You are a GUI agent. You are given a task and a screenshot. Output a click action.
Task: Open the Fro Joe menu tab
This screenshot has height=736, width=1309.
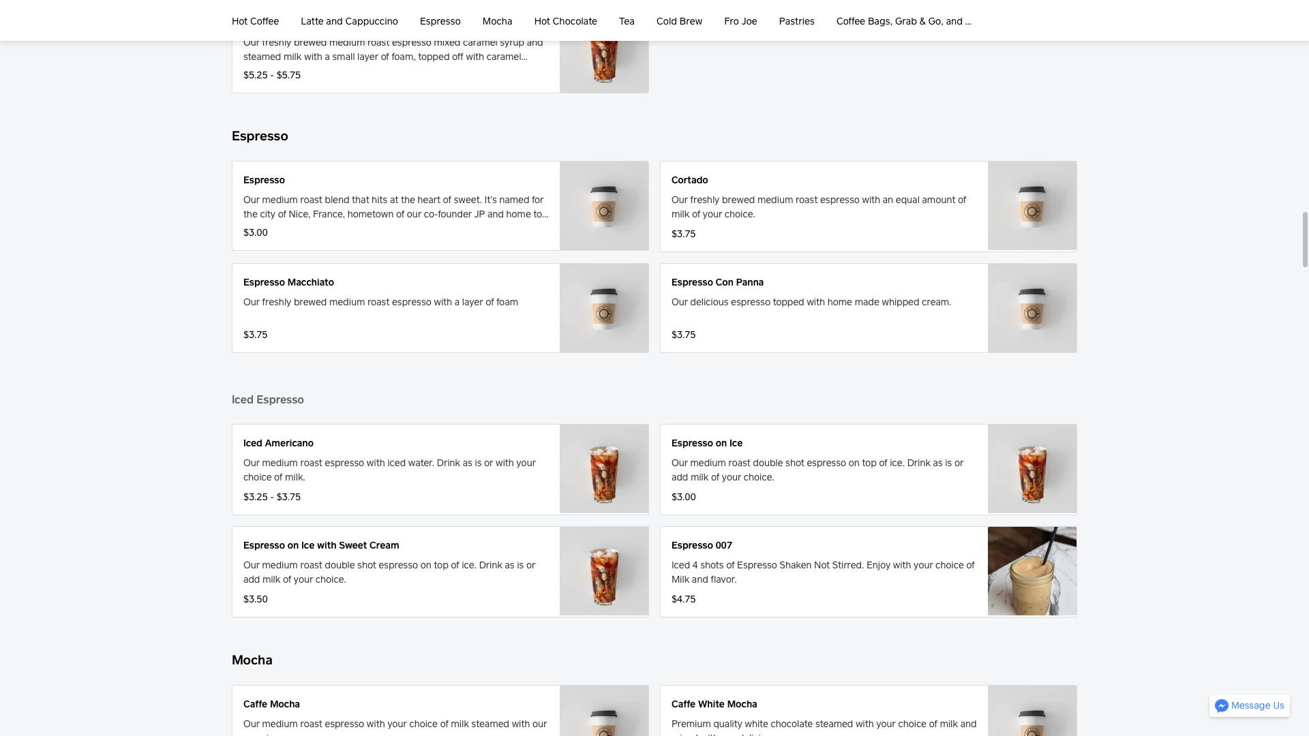(x=740, y=21)
